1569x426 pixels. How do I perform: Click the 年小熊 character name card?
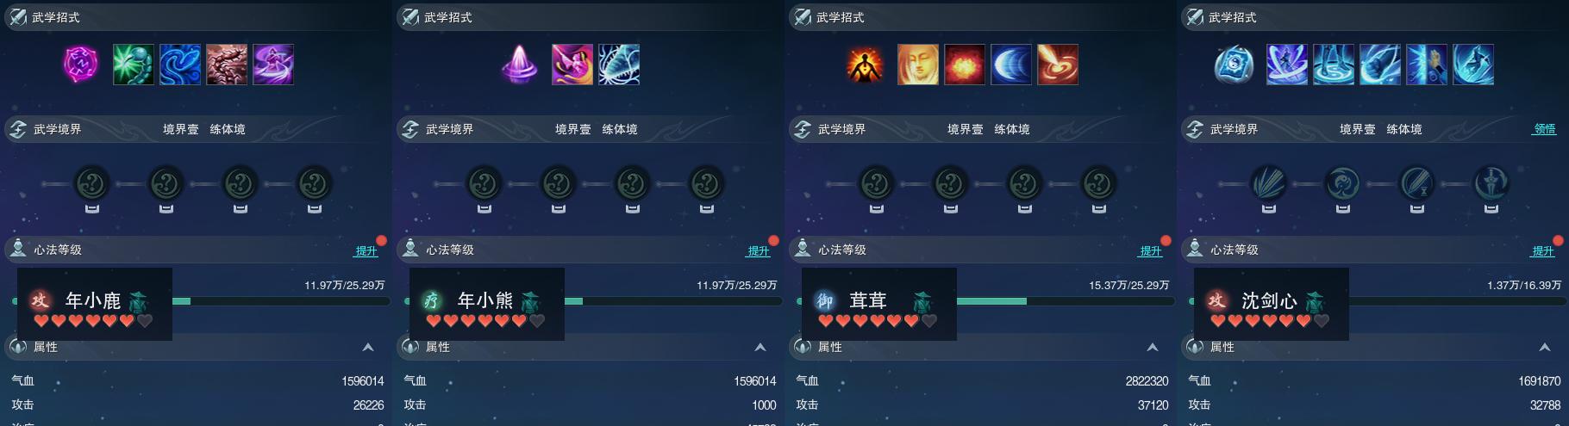tap(487, 304)
